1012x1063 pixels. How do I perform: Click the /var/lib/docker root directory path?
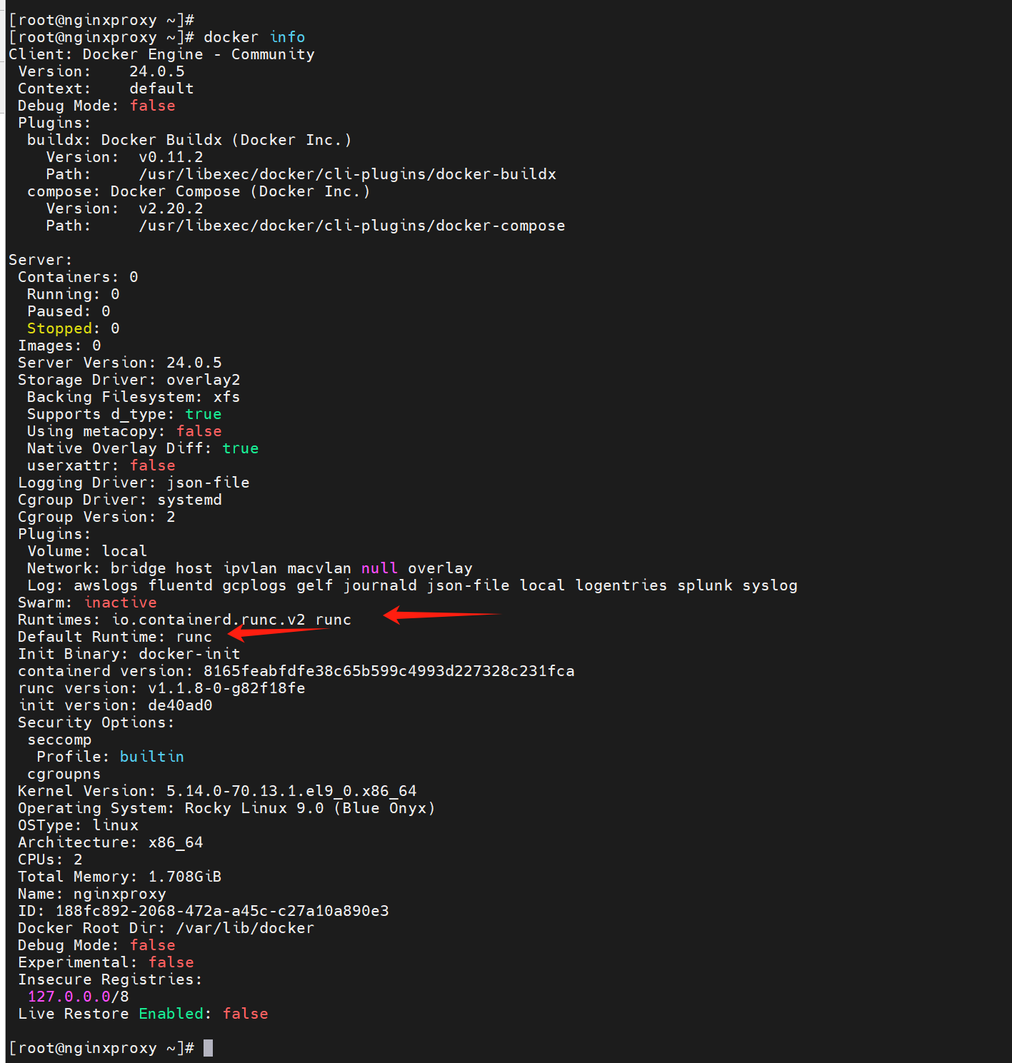pyautogui.click(x=245, y=928)
